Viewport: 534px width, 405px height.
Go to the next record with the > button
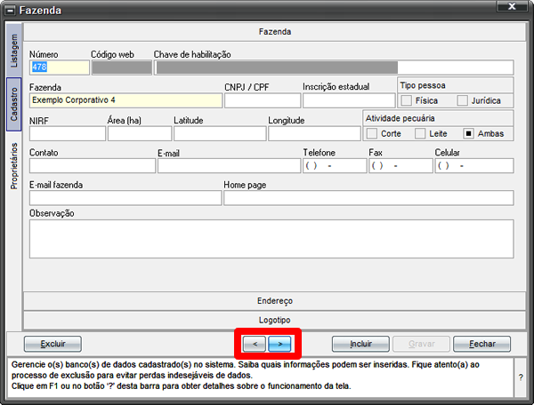[279, 344]
